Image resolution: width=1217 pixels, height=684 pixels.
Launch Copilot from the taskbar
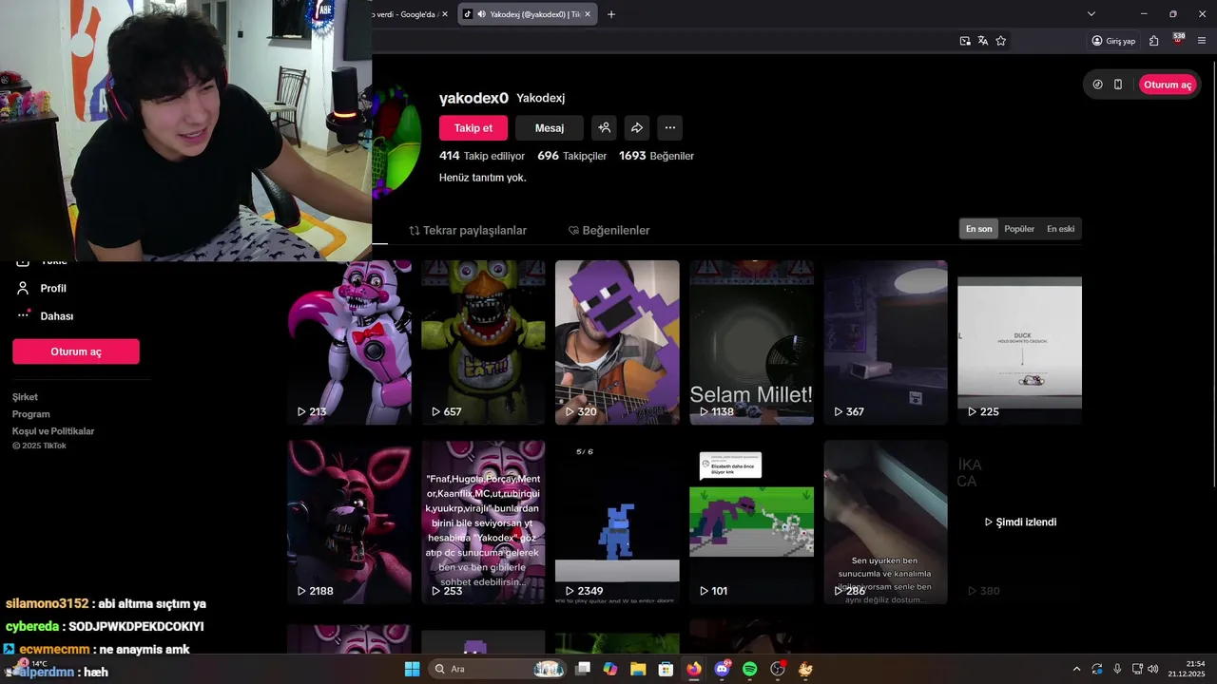tap(610, 669)
